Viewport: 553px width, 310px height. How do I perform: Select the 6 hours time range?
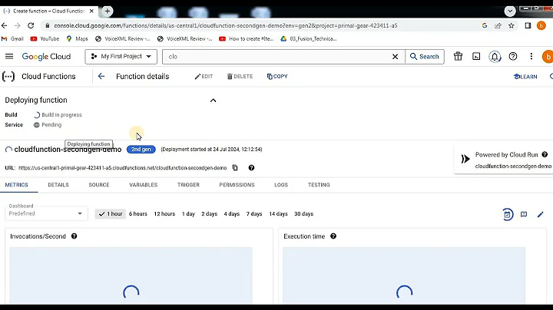(x=138, y=214)
